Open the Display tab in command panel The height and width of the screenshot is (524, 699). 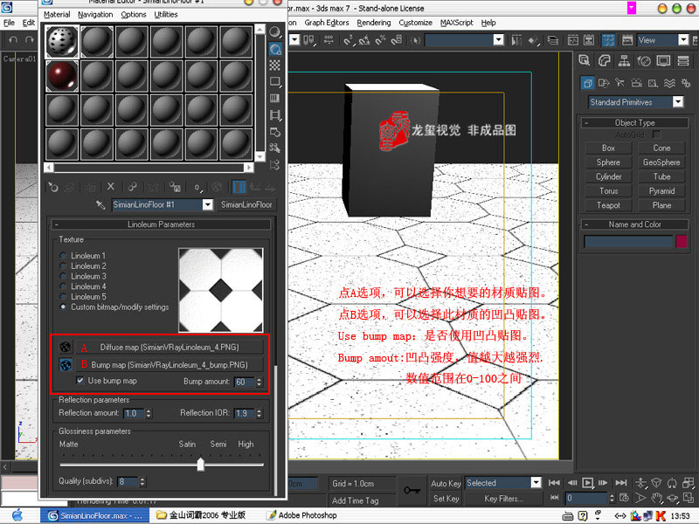click(663, 60)
